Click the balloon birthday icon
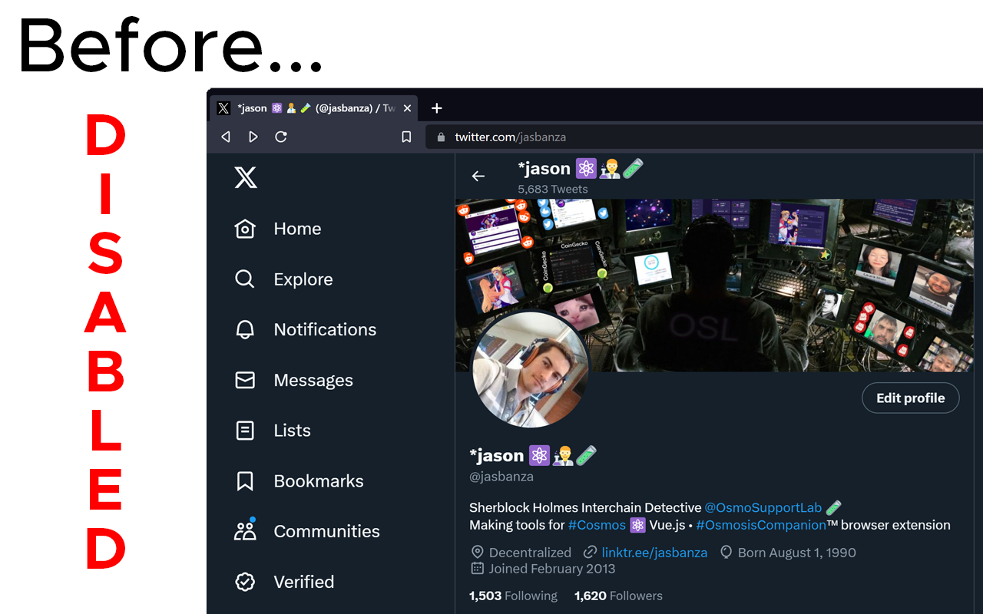This screenshot has height=614, width=983. (726, 553)
